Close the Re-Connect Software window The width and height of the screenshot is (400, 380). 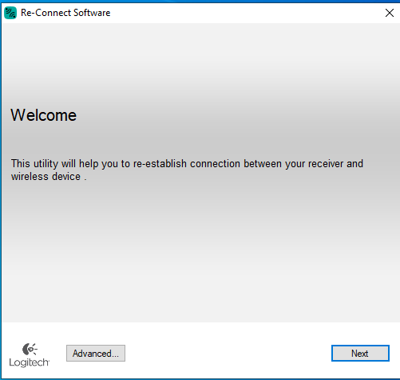390,13
